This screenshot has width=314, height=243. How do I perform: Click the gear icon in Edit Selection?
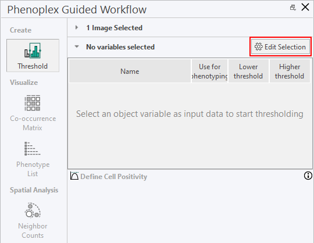(258, 47)
